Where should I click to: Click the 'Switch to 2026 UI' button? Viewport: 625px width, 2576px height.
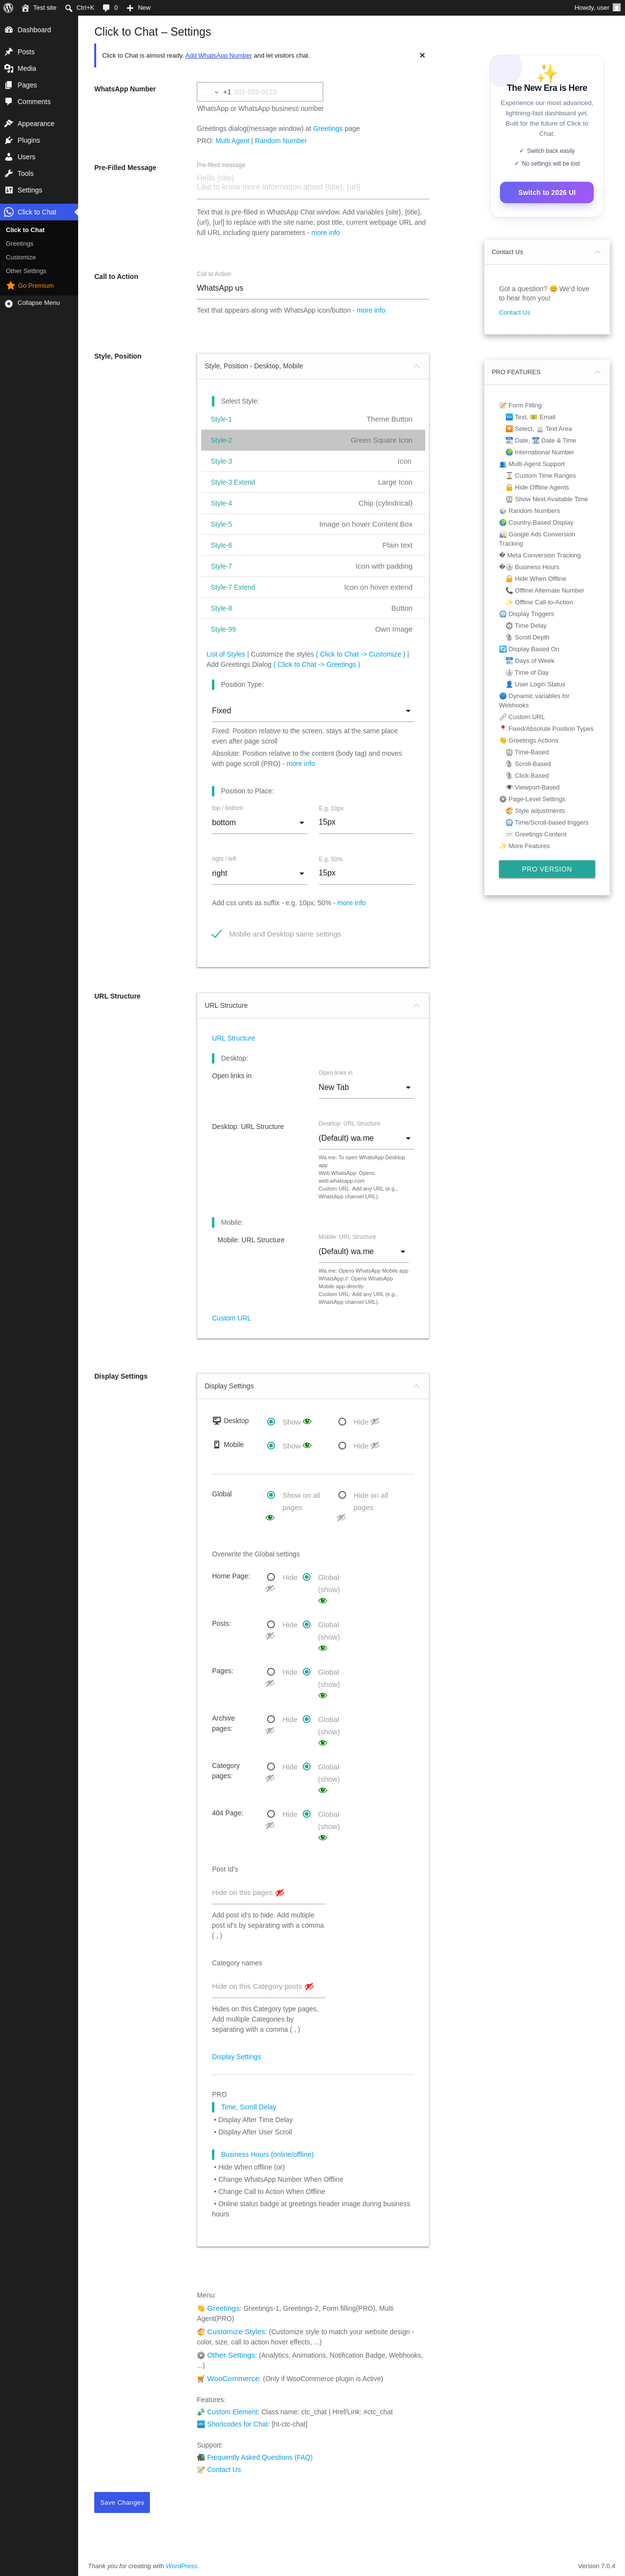pos(547,192)
